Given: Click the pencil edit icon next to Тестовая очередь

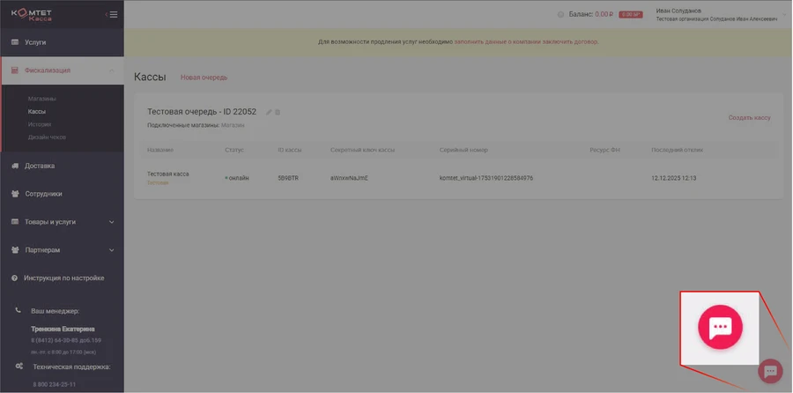Looking at the screenshot, I should pyautogui.click(x=269, y=112).
